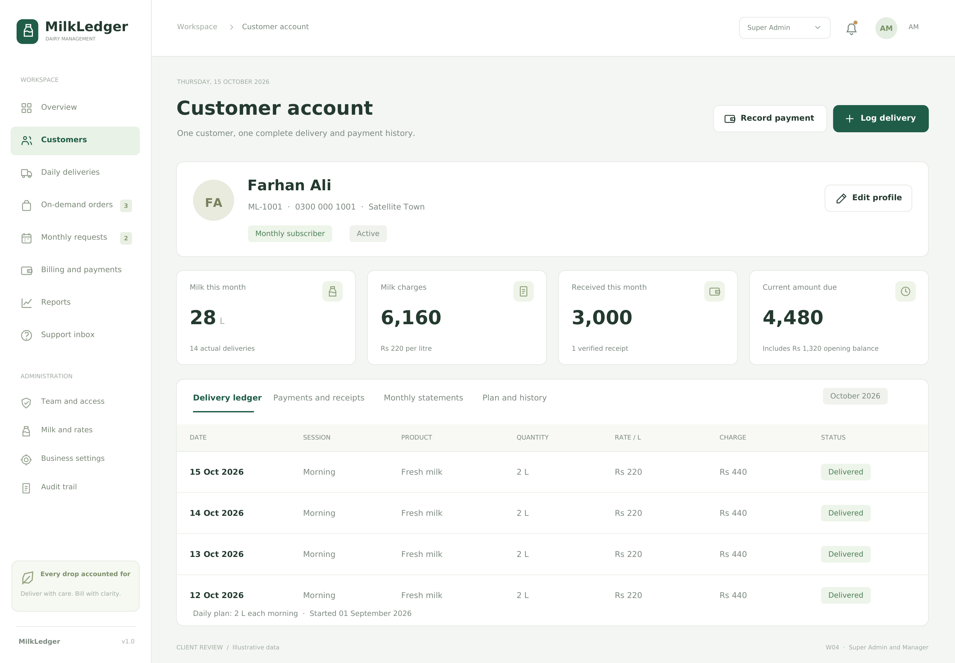Click the Monthly requests badge 2

pyautogui.click(x=126, y=238)
